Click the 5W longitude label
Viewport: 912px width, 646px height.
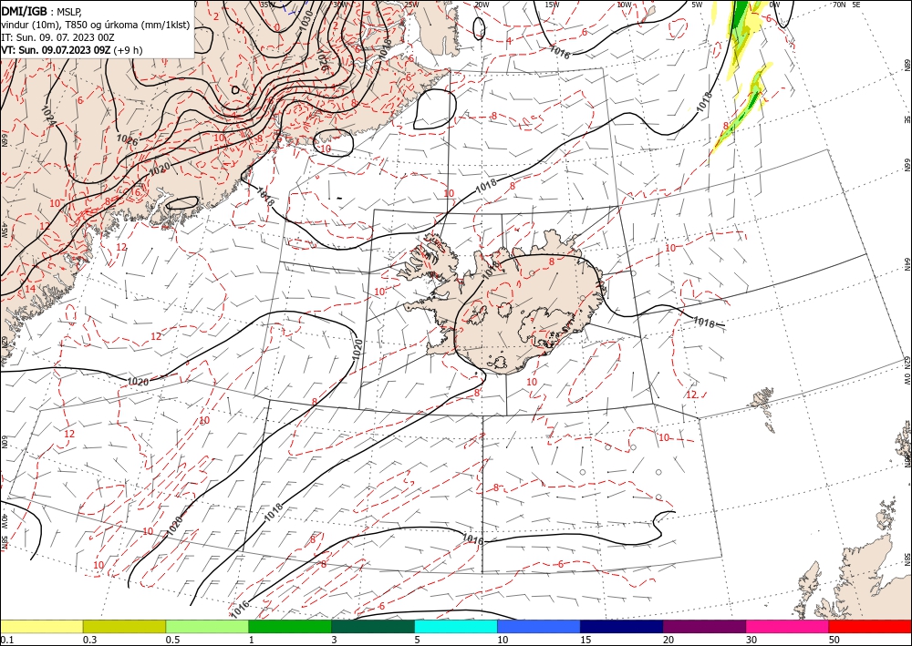tap(697, 5)
